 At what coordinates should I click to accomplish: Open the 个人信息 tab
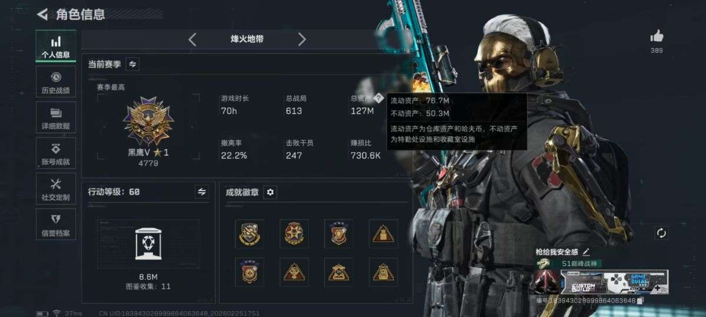click(x=55, y=46)
